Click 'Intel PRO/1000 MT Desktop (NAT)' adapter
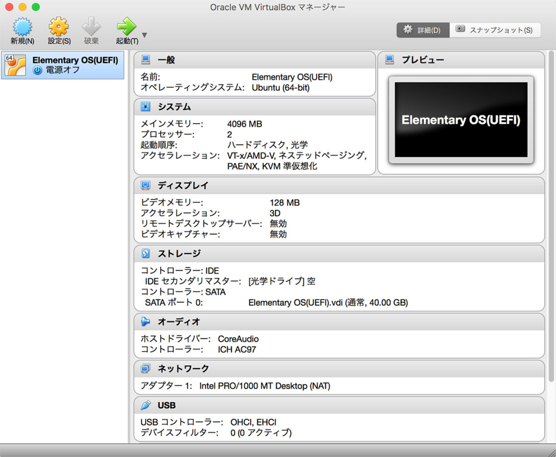Image resolution: width=556 pixels, height=457 pixels. coord(264,386)
